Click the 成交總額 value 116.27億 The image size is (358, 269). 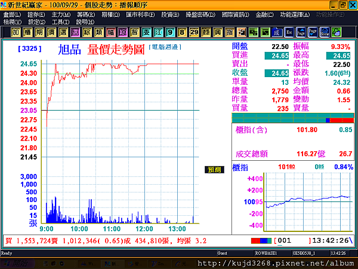click(311, 154)
